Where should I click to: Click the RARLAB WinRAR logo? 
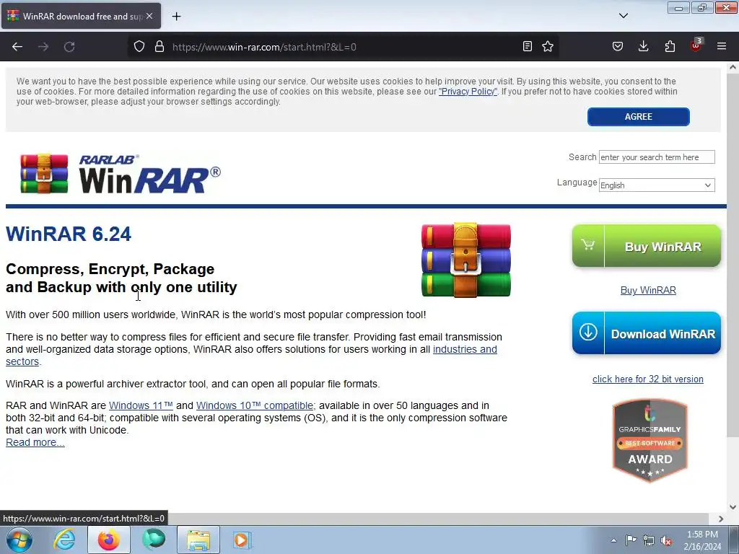point(121,174)
